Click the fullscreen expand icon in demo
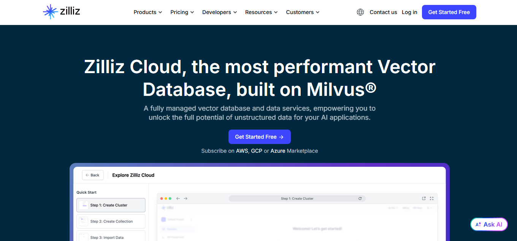This screenshot has width=517, height=241. [431, 199]
